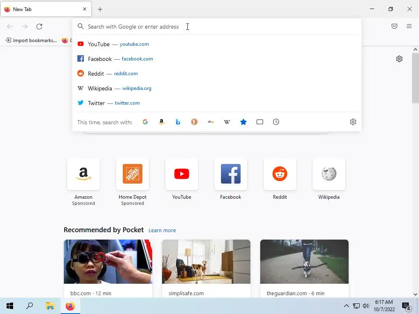
Task: Open a new tab with plus button
Action: pos(100,9)
